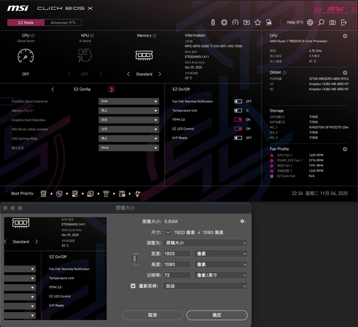358x327 pixels.
Task: Click right arrow next to Memory Standard
Action: [160, 74]
